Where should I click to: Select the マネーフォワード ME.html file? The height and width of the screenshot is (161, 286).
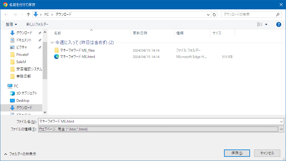(x=78, y=56)
